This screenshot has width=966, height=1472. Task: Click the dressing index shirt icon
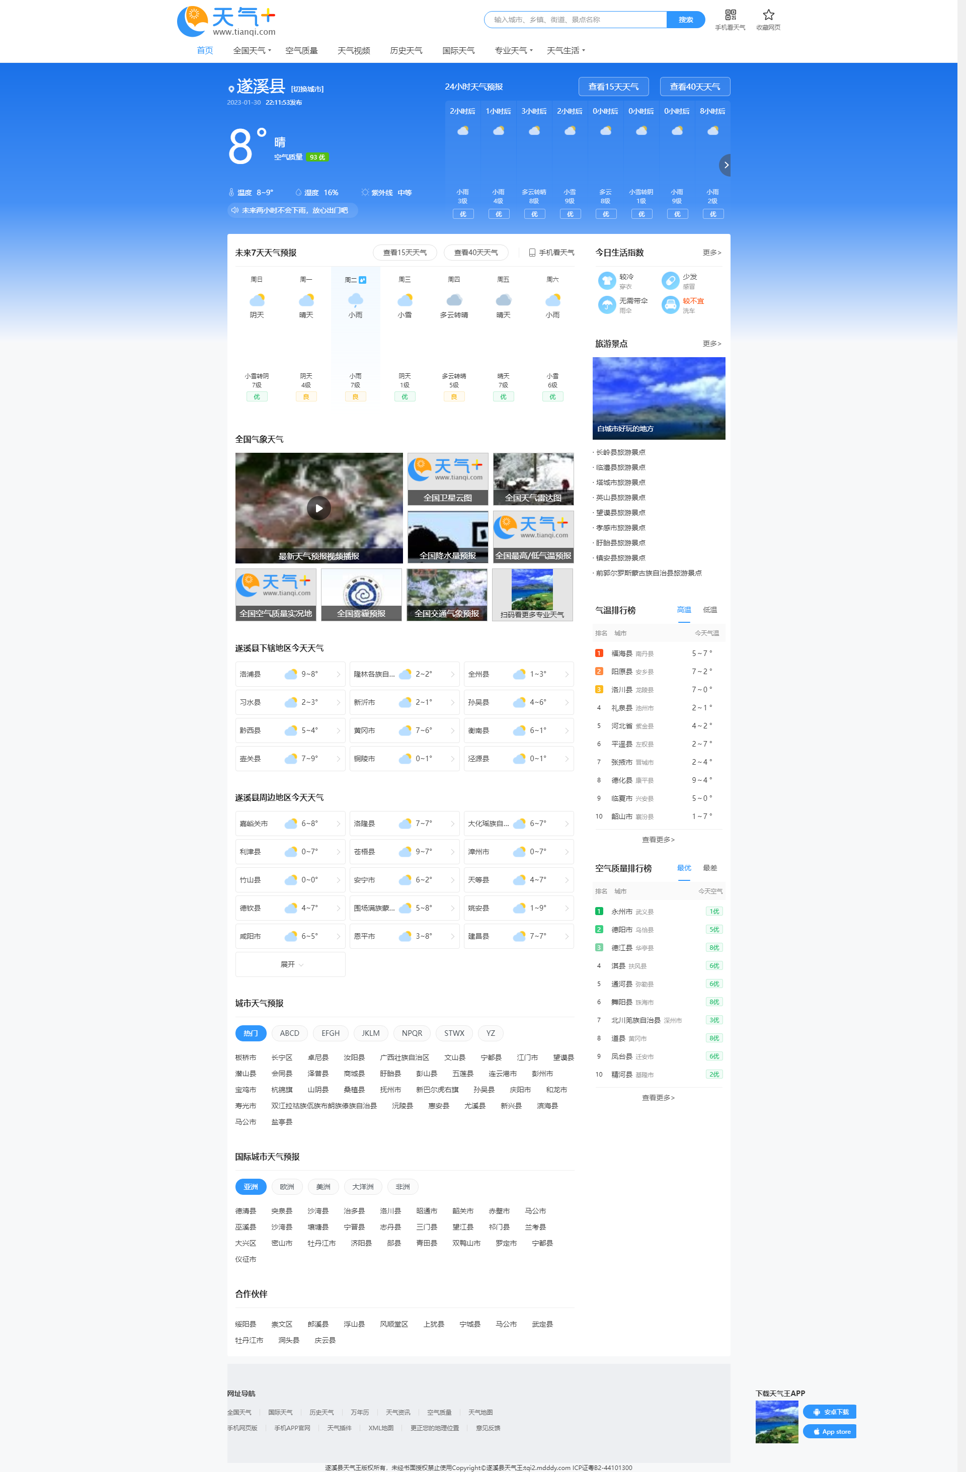607,281
